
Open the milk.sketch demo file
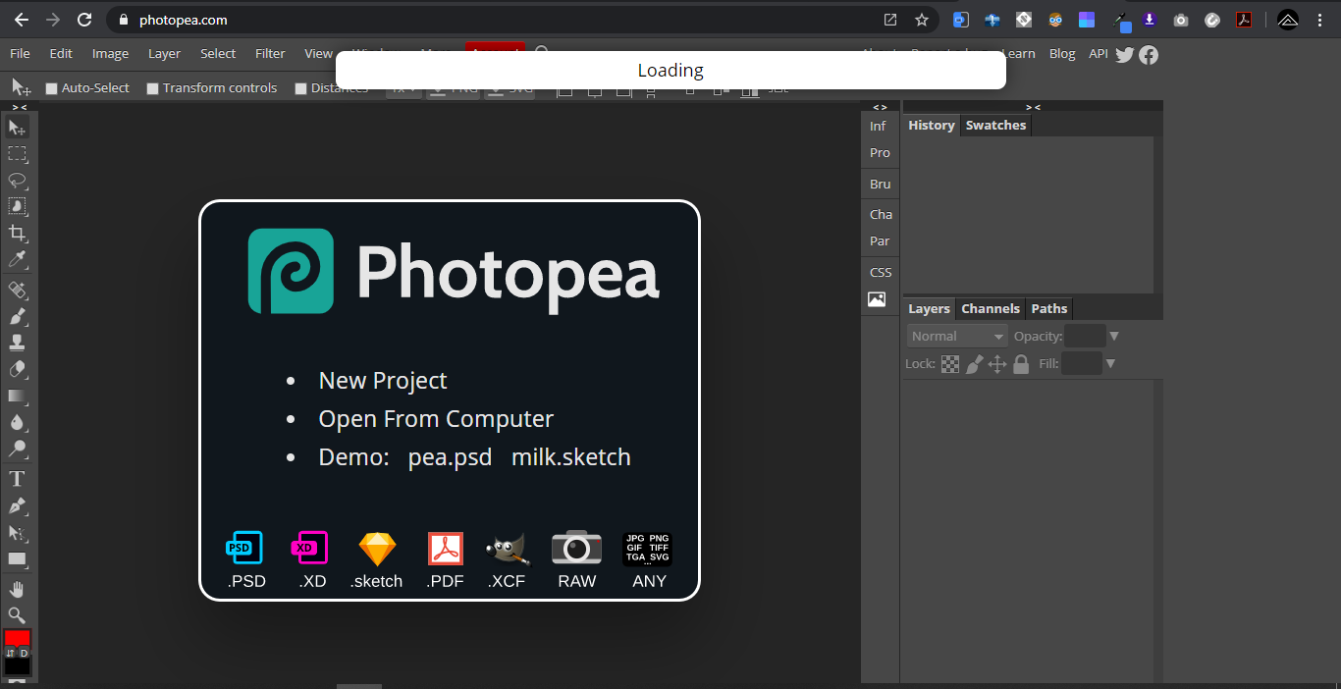click(571, 457)
